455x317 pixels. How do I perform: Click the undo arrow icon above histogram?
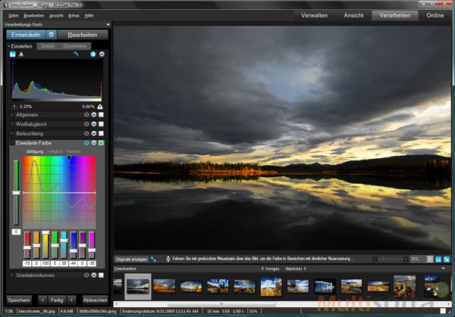point(77,55)
